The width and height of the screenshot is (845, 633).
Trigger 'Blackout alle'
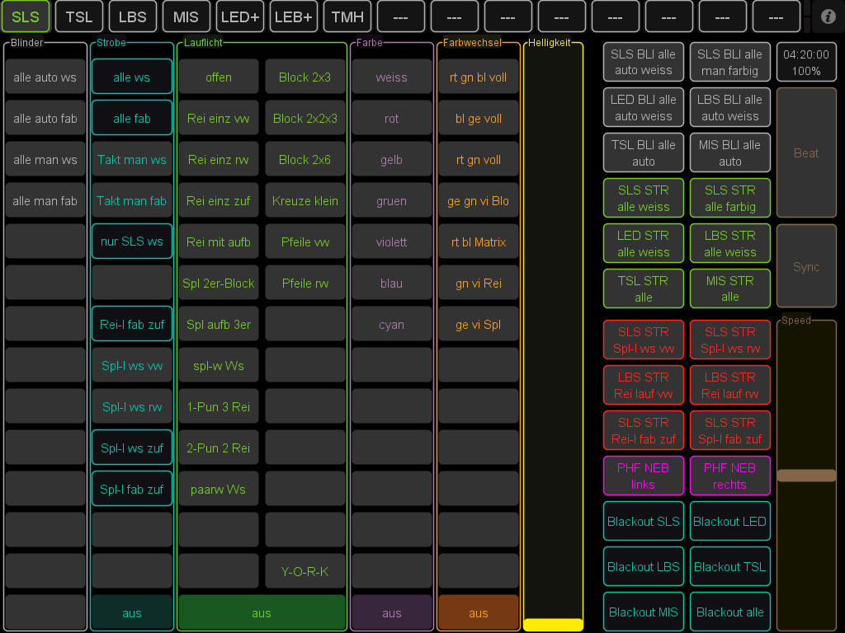(729, 612)
